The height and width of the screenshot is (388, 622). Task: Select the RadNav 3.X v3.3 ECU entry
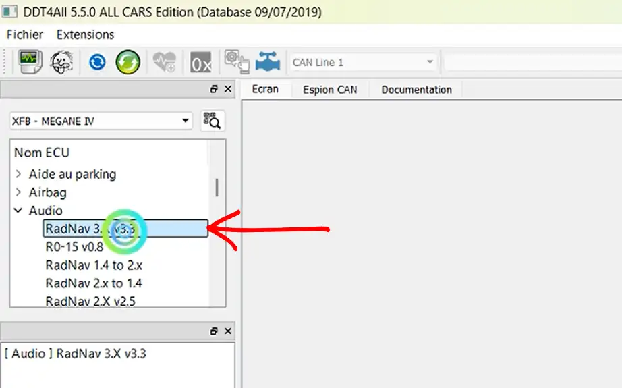[x=125, y=229]
